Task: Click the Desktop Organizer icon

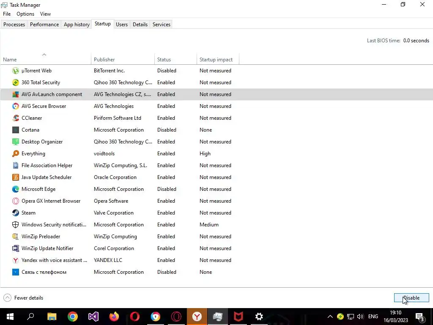Action: (16, 142)
